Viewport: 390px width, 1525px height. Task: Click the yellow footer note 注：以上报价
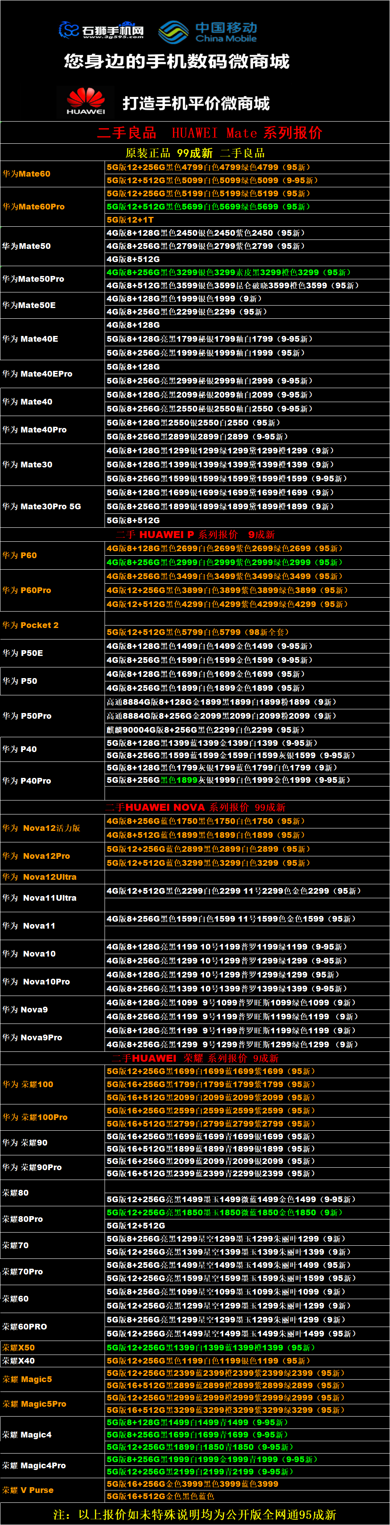pos(195,1514)
